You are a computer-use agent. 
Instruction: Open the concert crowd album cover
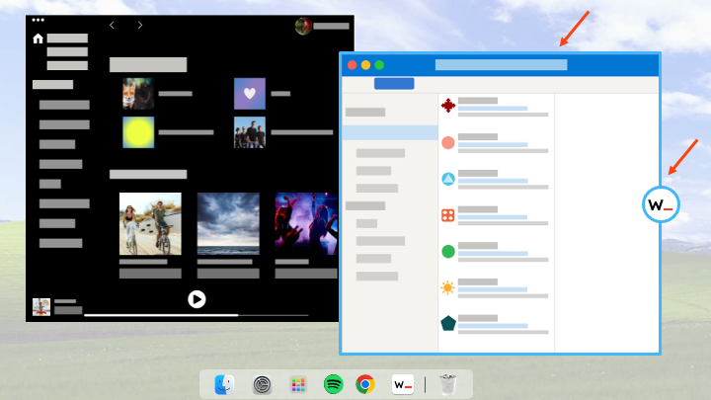(x=306, y=223)
